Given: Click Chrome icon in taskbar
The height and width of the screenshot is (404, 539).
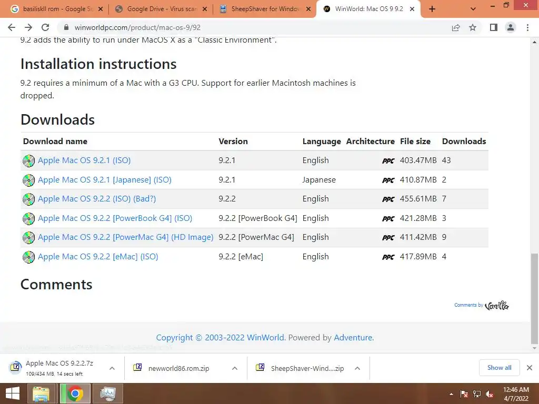Looking at the screenshot, I should 75,393.
